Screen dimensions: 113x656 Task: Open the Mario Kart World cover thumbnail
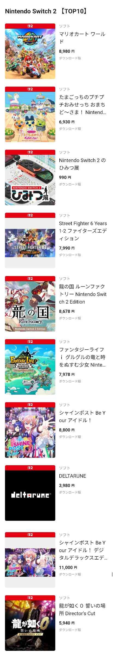(30, 51)
